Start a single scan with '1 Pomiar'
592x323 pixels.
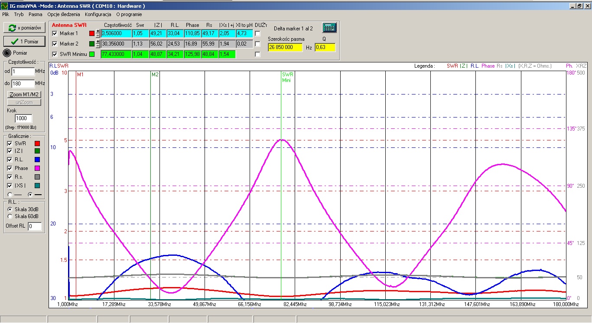[24, 42]
